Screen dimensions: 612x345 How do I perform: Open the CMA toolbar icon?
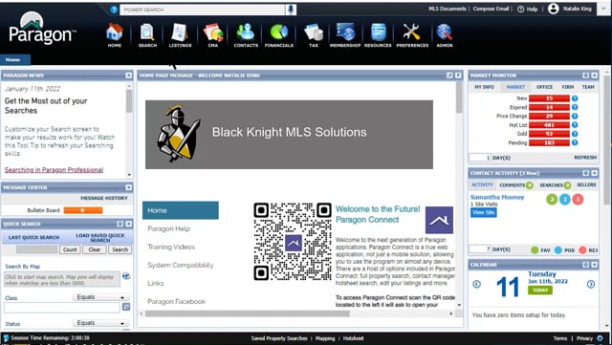click(213, 35)
